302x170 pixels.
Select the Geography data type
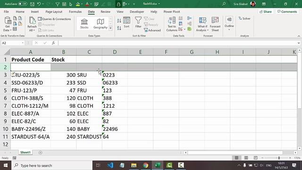pos(101,24)
